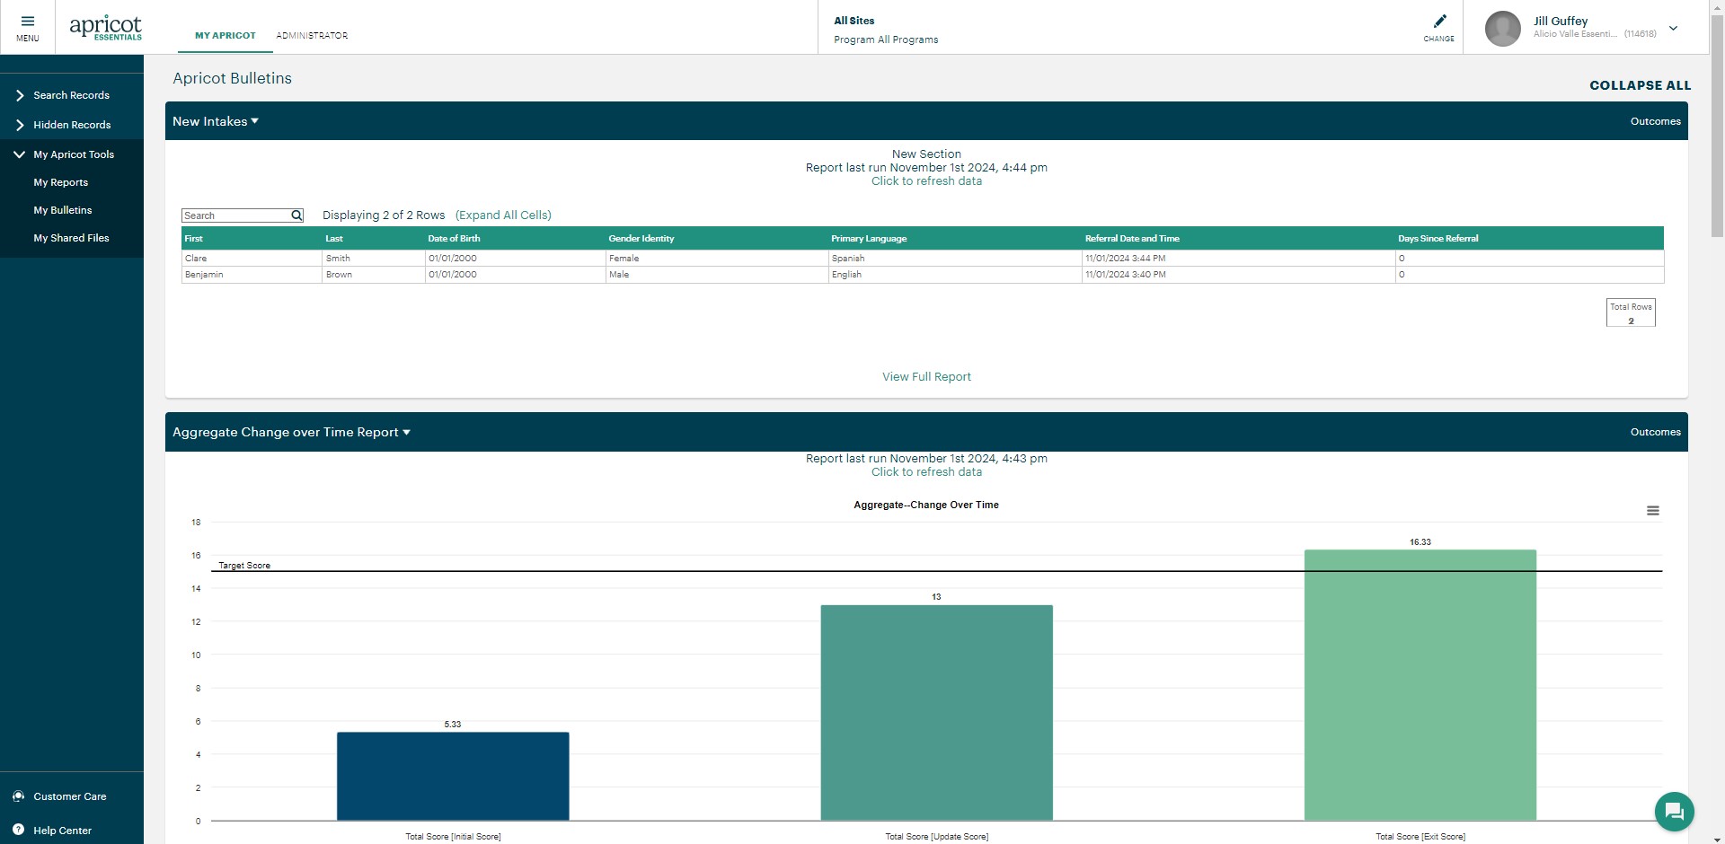Click the Smith last name cell
The image size is (1725, 844).
coord(374,259)
